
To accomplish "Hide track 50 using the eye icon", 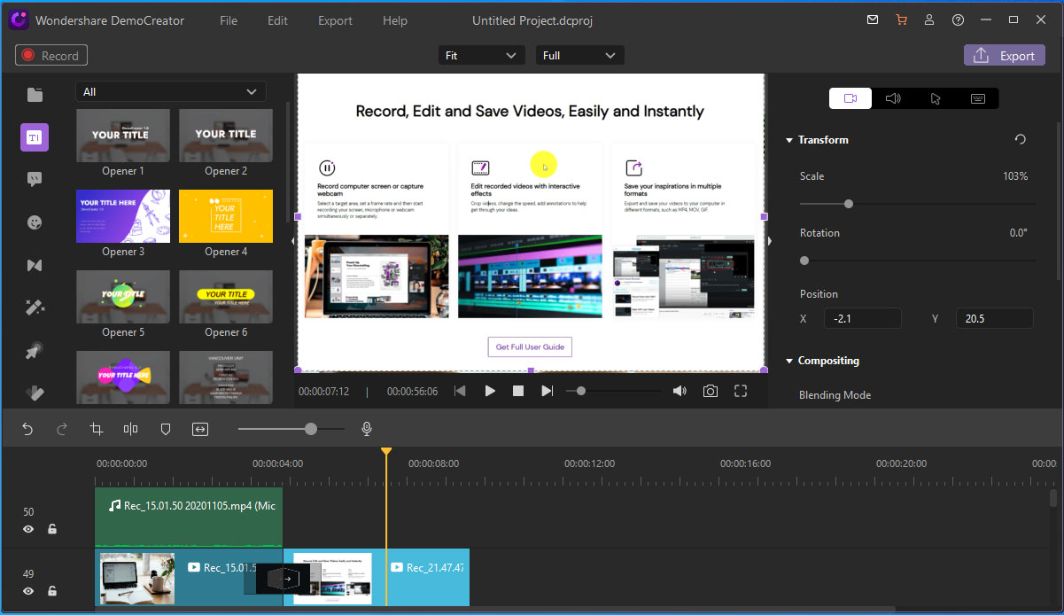I will coord(28,529).
